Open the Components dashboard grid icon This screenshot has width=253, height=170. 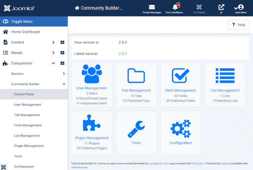[x=62, y=63]
